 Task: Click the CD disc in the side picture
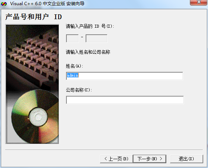[35, 116]
